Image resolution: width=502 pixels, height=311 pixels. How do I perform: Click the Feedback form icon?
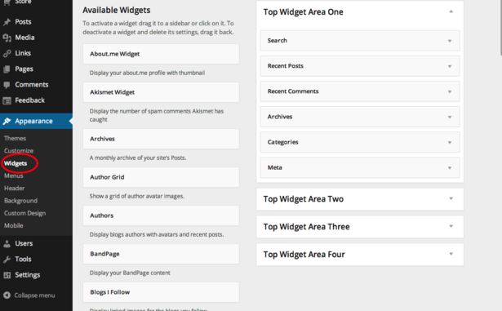click(7, 100)
